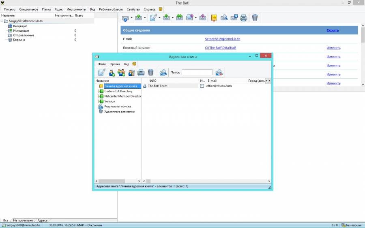Switch to the Не прочитано tab
365x228 pixels.
point(23,220)
